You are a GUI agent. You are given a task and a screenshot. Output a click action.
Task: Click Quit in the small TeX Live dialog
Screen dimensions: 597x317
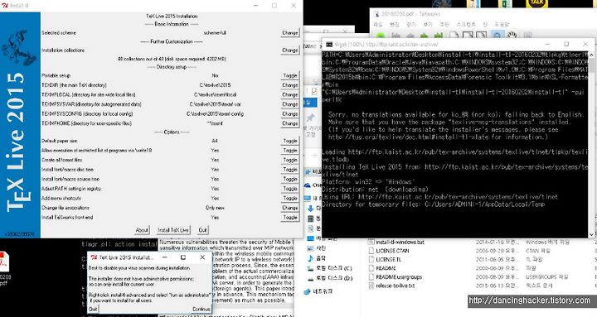(x=93, y=309)
